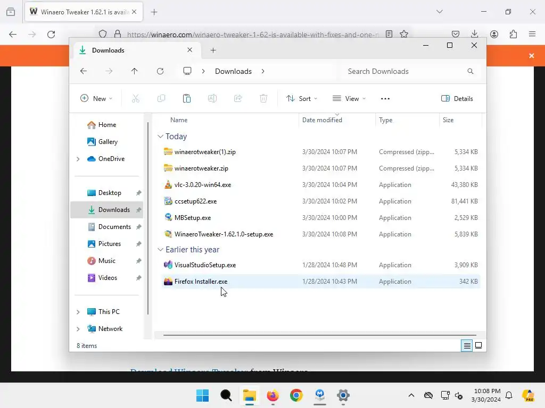Open Gallery in navigation pane

tap(106, 142)
